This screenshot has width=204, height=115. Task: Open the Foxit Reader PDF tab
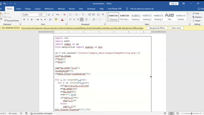(114, 9)
